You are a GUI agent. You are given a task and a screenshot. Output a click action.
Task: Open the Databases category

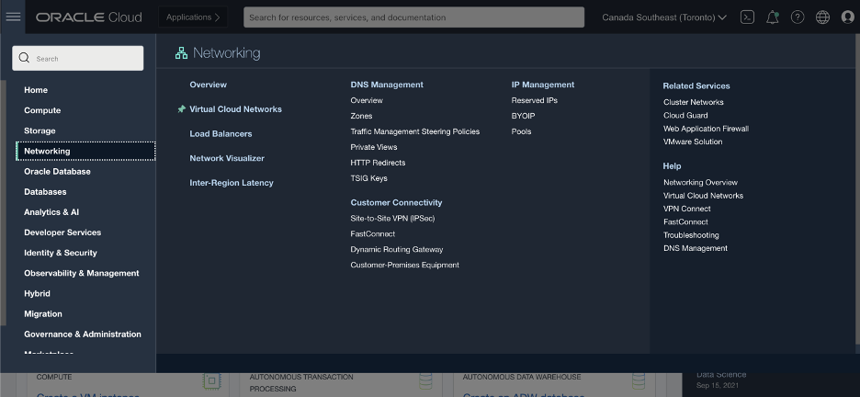[45, 191]
